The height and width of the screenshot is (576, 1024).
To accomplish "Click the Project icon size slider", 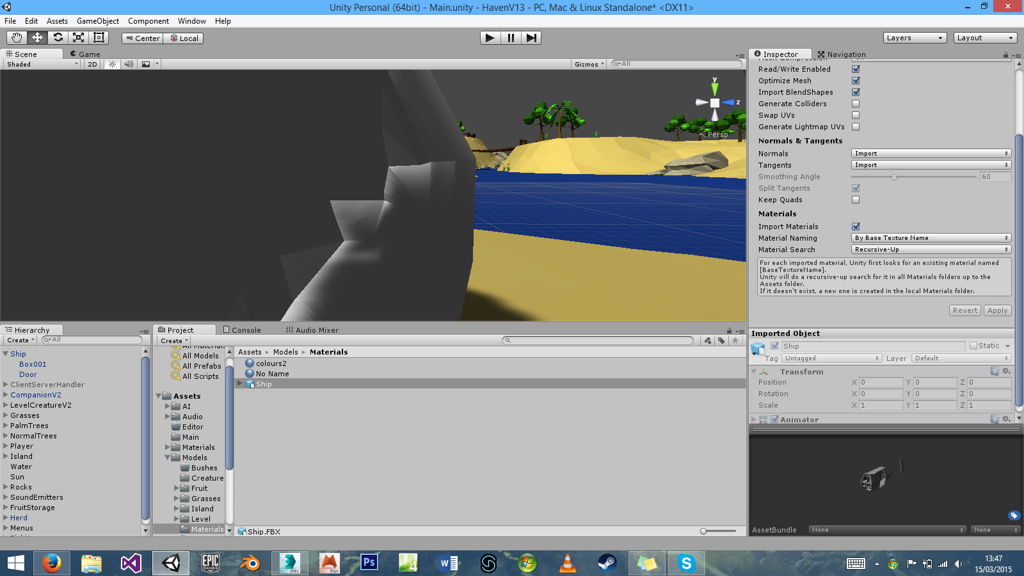I will click(718, 531).
